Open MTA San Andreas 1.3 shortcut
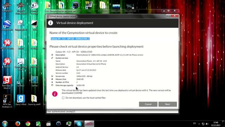The image size is (225, 127). click(x=7, y=101)
